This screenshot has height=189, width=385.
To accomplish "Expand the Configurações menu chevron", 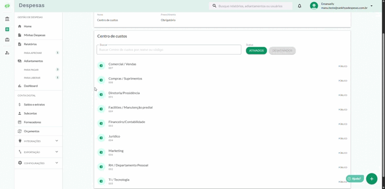I will (x=57, y=163).
